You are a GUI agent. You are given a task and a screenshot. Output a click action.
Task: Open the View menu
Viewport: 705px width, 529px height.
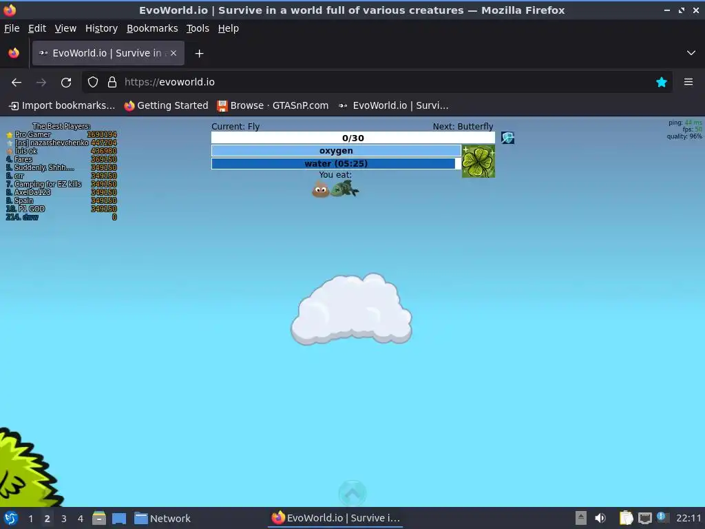pyautogui.click(x=65, y=28)
